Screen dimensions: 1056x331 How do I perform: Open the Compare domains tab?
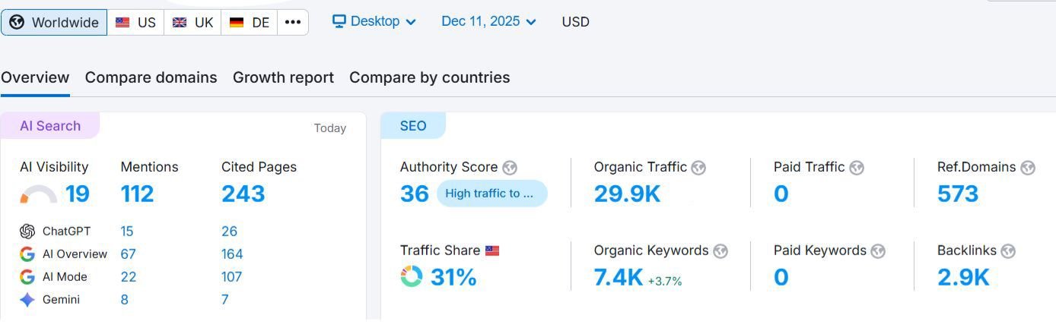[x=151, y=77]
